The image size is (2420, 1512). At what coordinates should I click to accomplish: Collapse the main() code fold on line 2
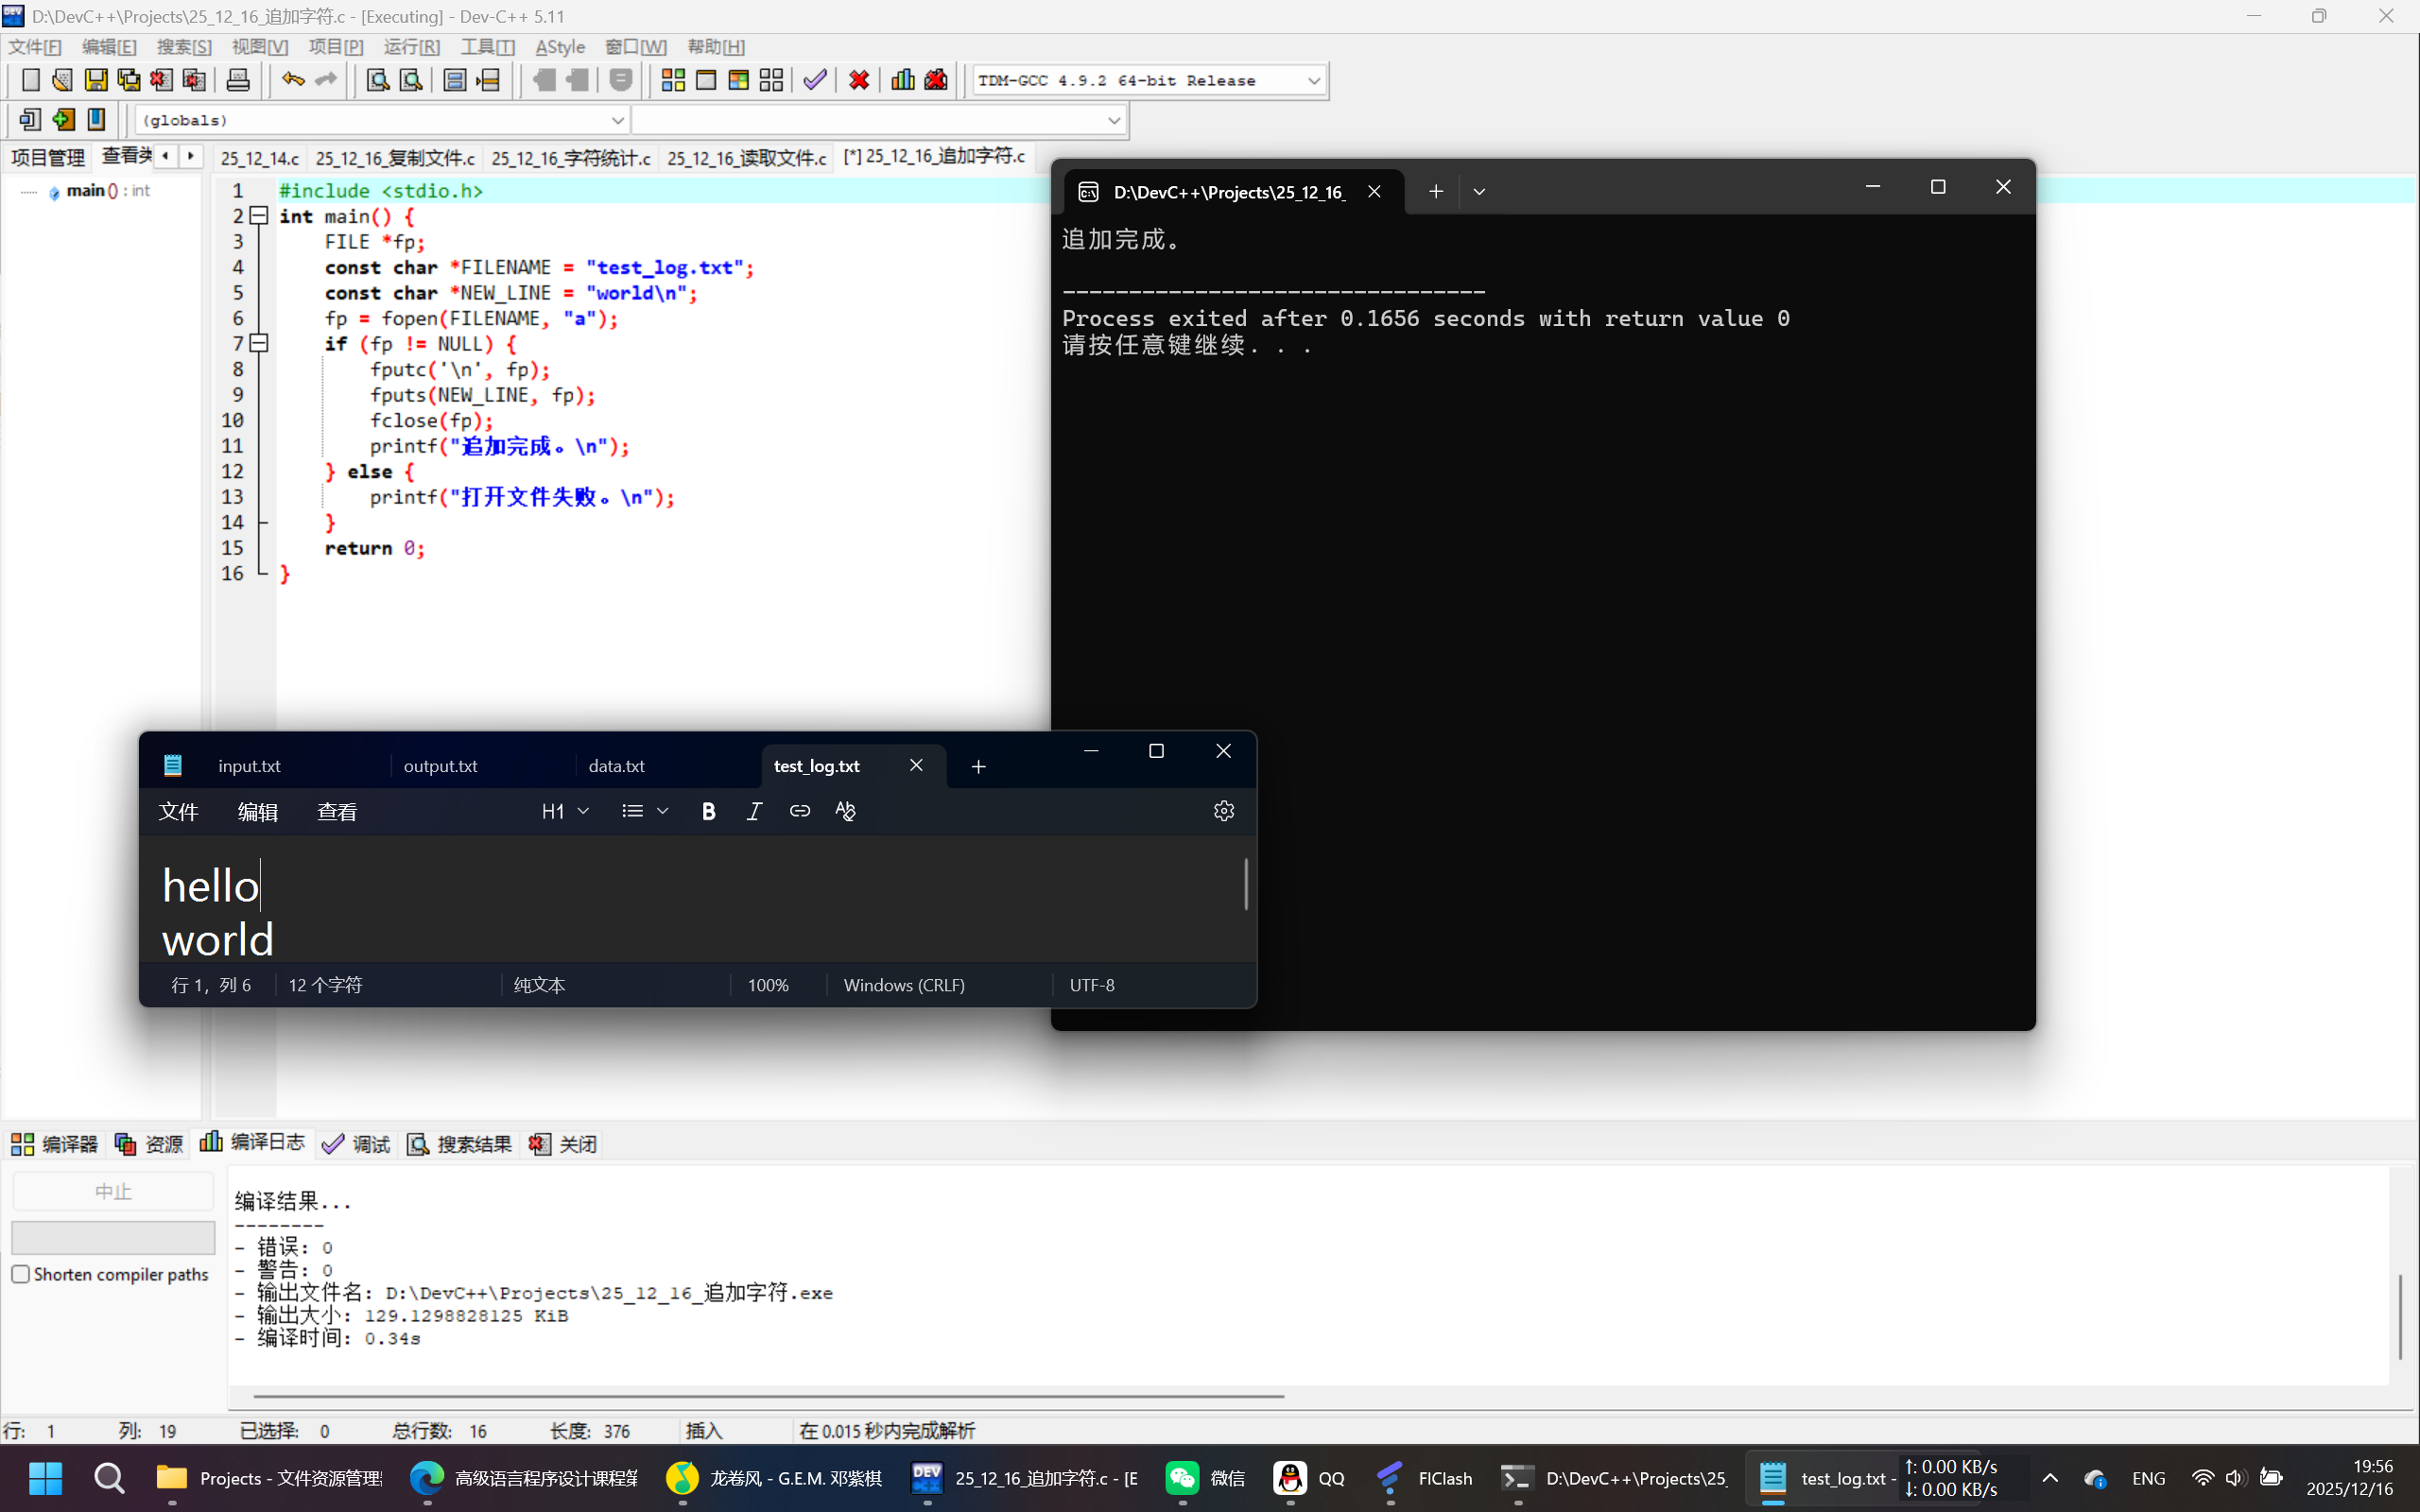pyautogui.click(x=259, y=216)
